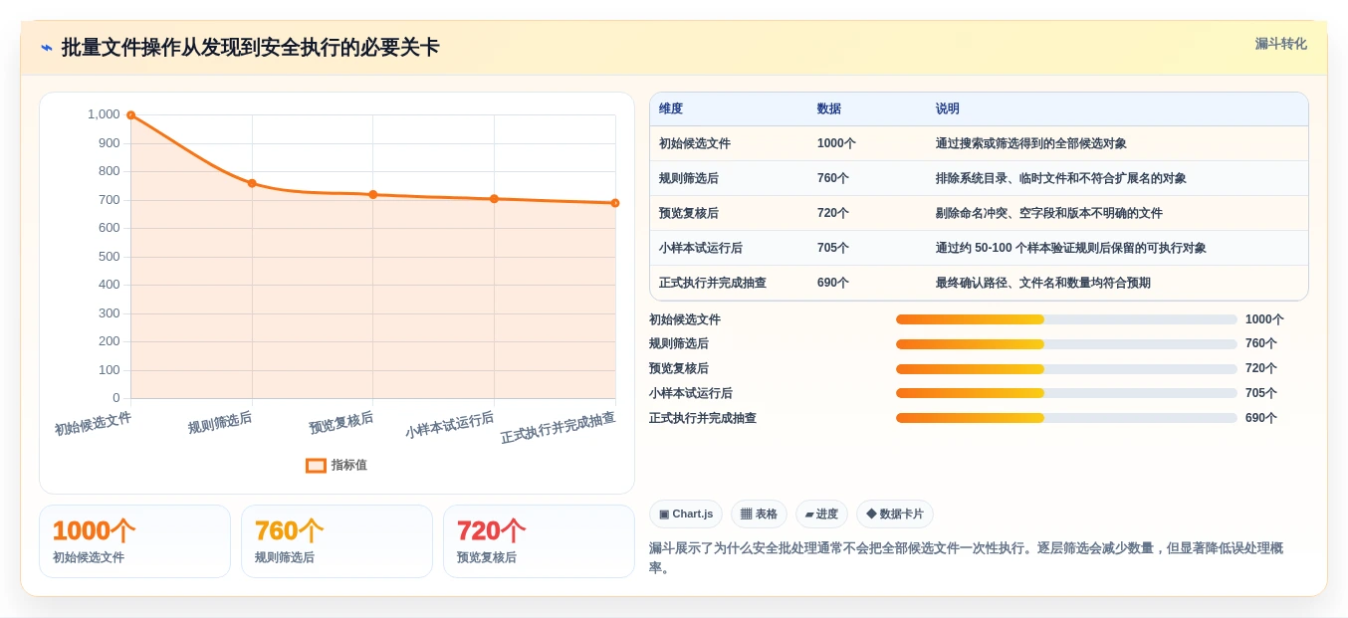Screen dimensions: 1348x618
Task: Open the 720个 预览复核后 data card
Action: [539, 541]
